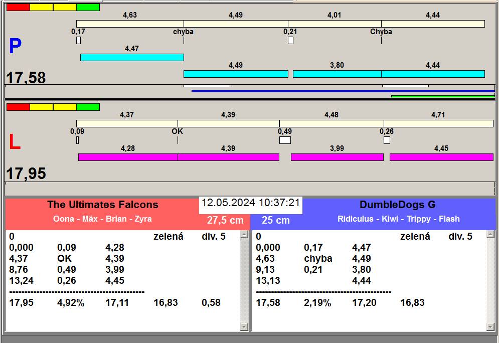
Task: Click the 0,21 changeover marker box in lane P
Action: coord(290,41)
